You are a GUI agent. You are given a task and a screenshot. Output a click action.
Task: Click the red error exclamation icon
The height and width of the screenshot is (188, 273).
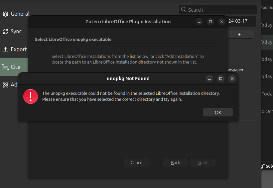point(31,96)
